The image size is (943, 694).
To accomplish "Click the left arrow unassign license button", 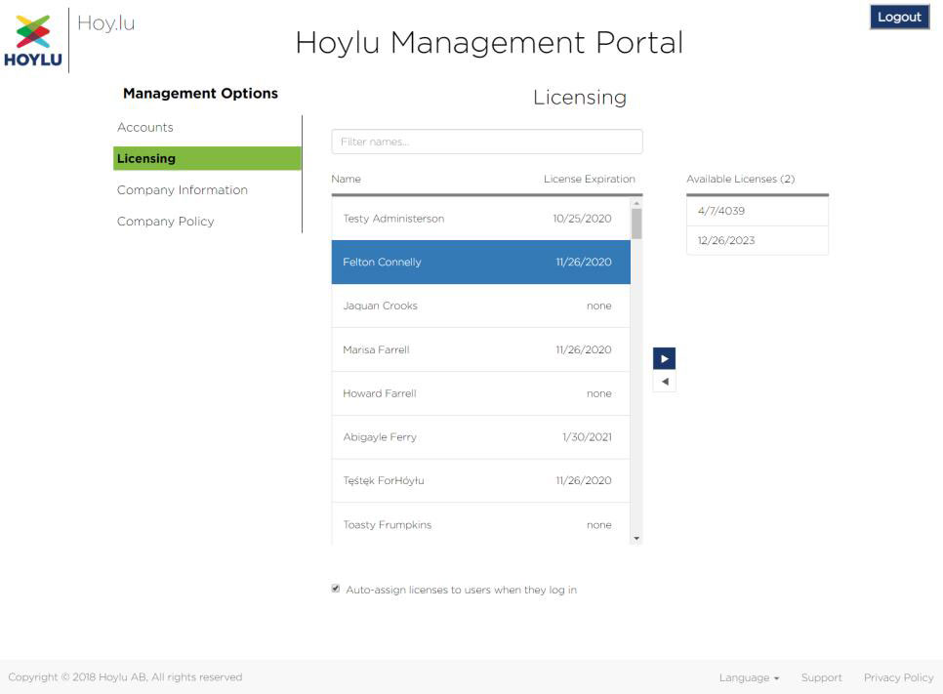I will 664,382.
